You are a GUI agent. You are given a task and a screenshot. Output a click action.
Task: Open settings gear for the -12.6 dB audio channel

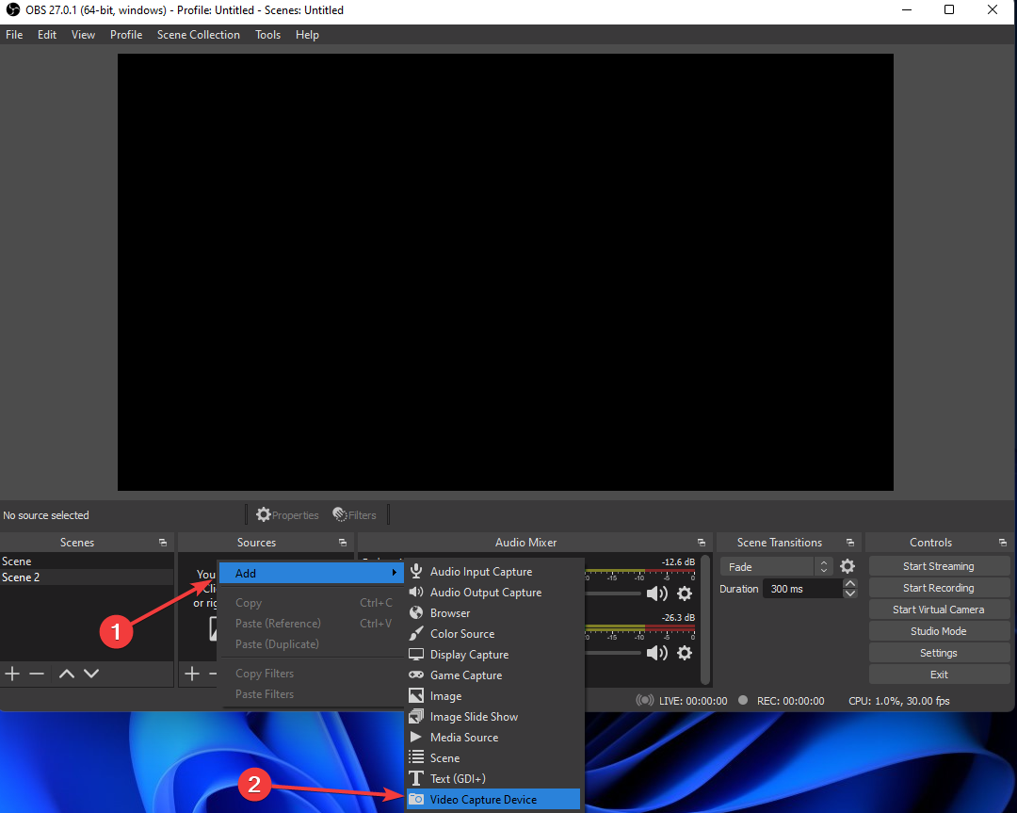tap(685, 593)
